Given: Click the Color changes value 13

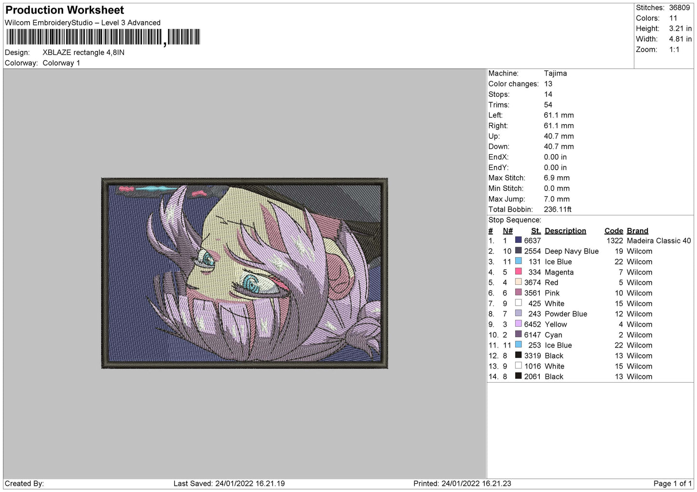Looking at the screenshot, I should click(548, 84).
